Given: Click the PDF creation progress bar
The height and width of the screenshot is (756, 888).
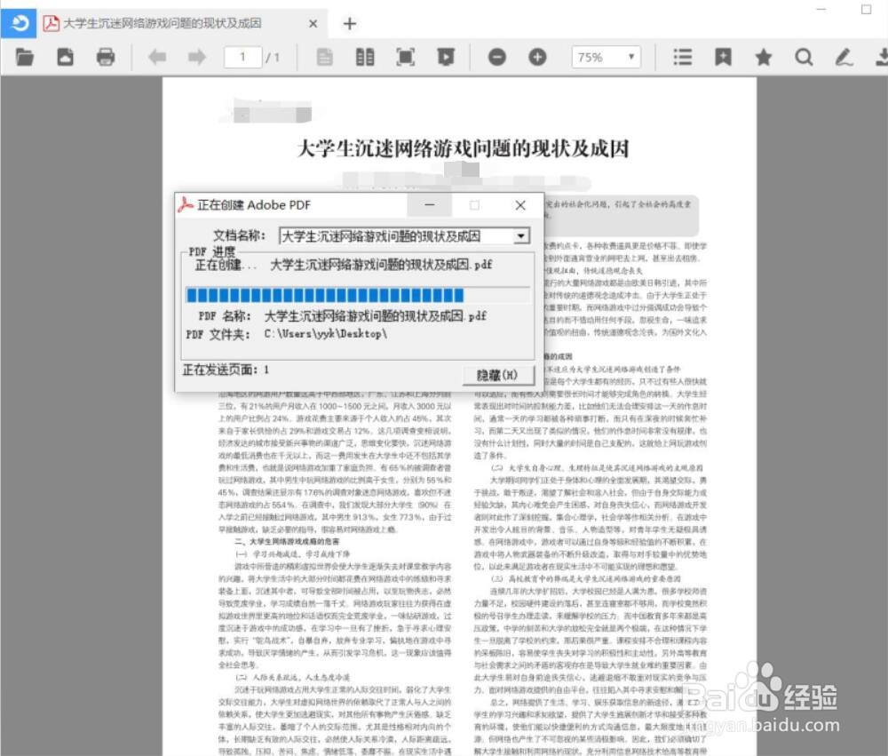Looking at the screenshot, I should click(x=357, y=295).
